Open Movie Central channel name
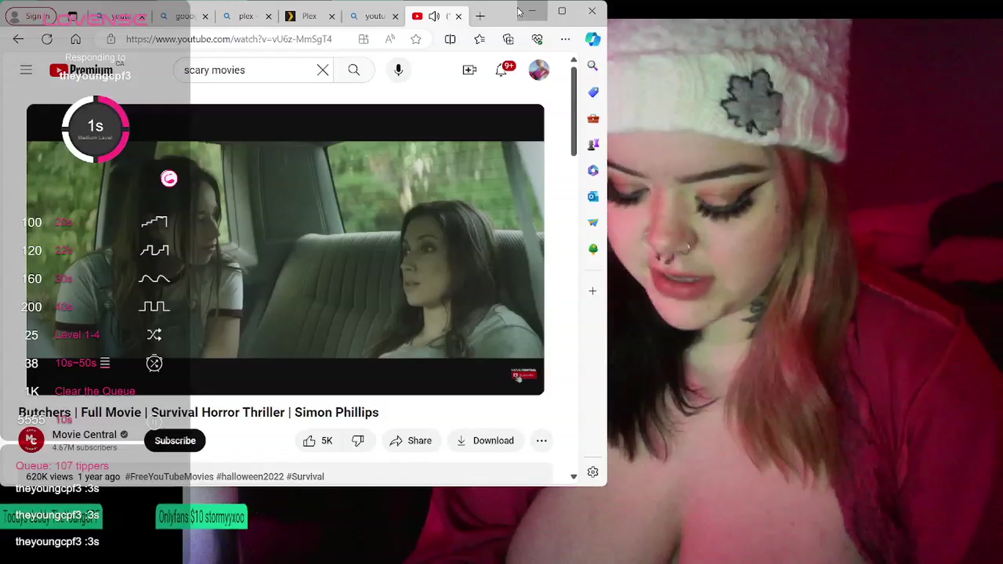 click(x=84, y=434)
